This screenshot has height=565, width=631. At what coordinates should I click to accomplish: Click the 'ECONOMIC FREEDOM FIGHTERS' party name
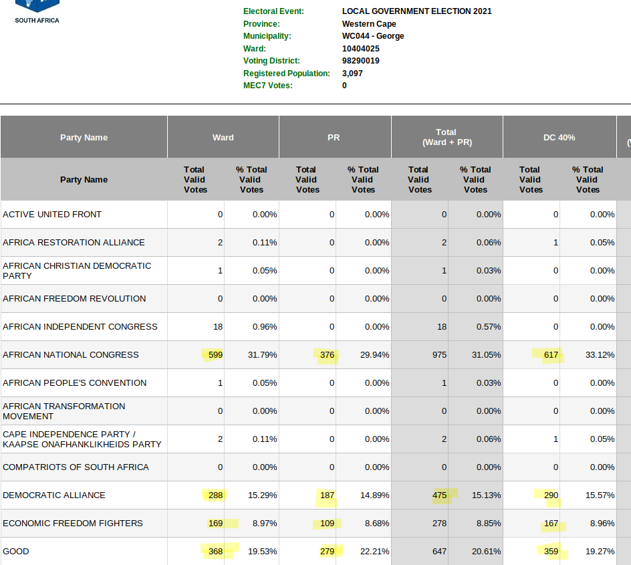73,523
